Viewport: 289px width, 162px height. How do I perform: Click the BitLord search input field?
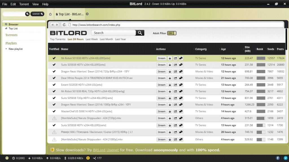click(113, 33)
